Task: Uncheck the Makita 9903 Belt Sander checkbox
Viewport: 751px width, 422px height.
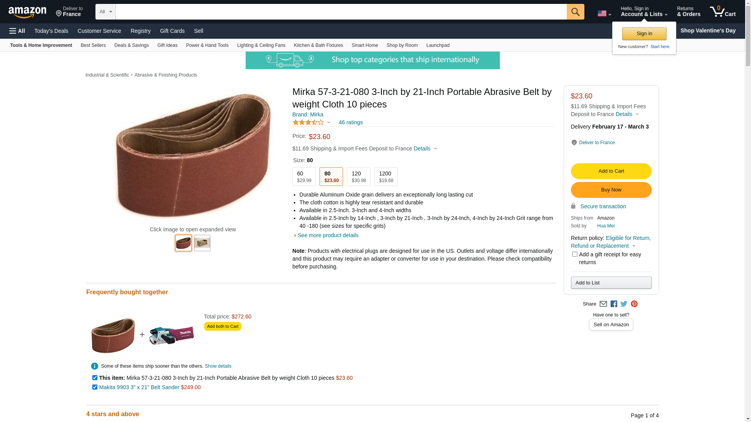Action: coord(95,387)
